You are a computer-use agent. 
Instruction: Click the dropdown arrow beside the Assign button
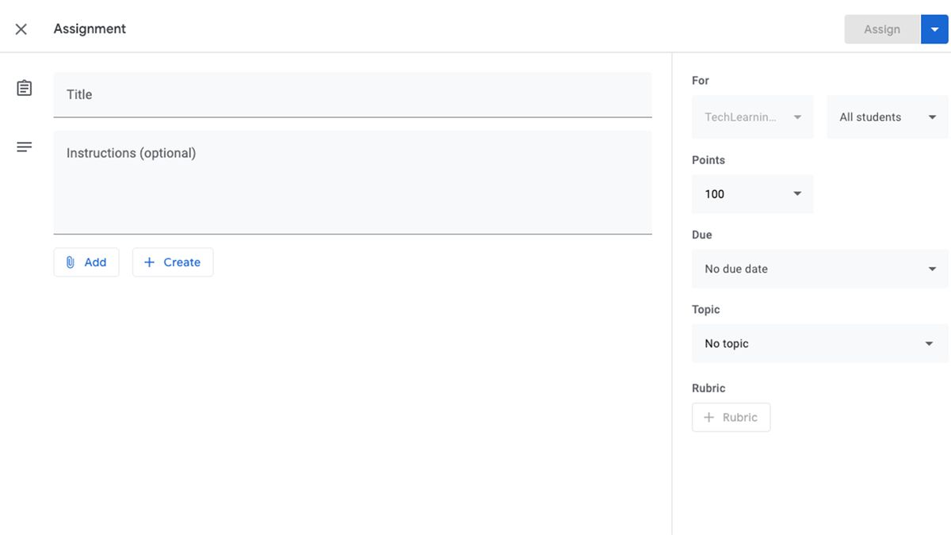coord(934,29)
